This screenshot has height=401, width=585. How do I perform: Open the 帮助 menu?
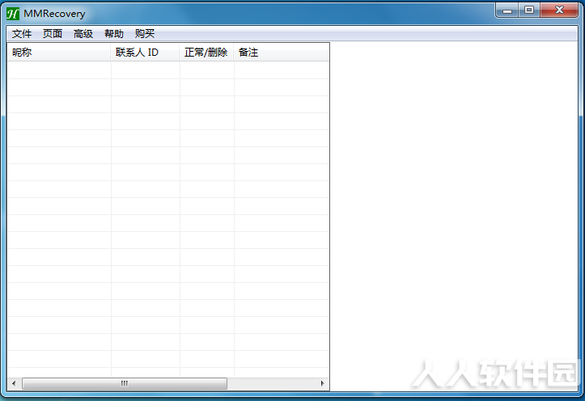pyautogui.click(x=114, y=33)
